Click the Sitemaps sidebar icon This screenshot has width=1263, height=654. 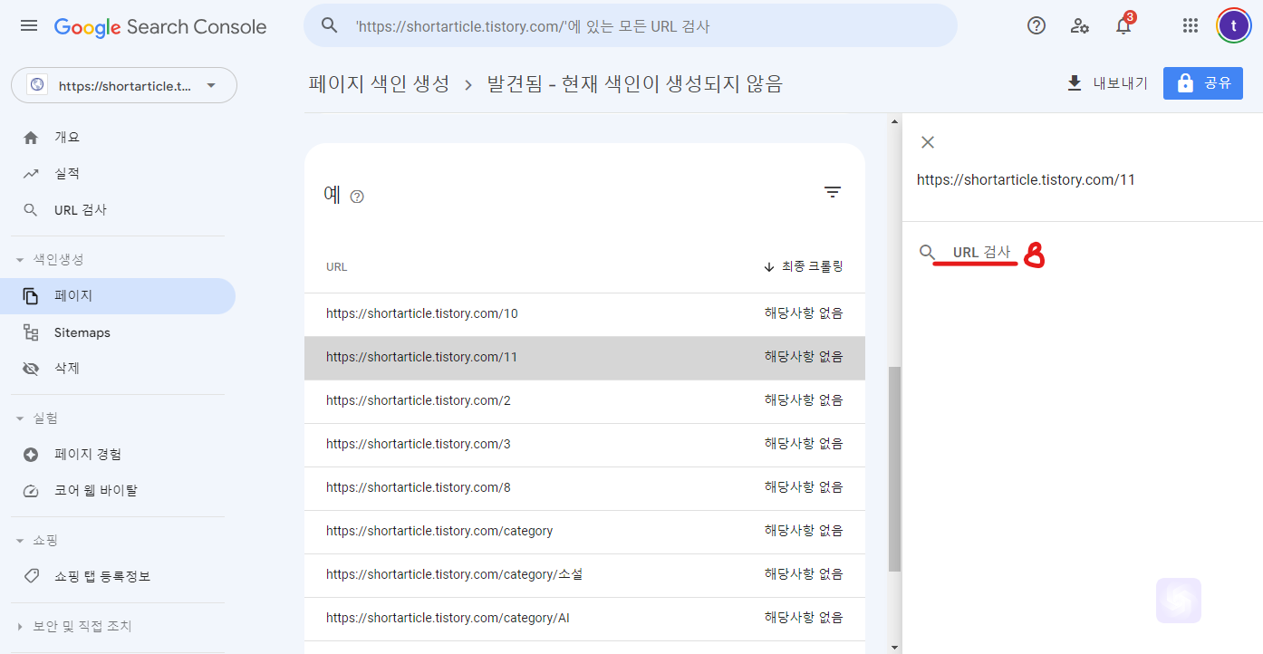tap(31, 332)
